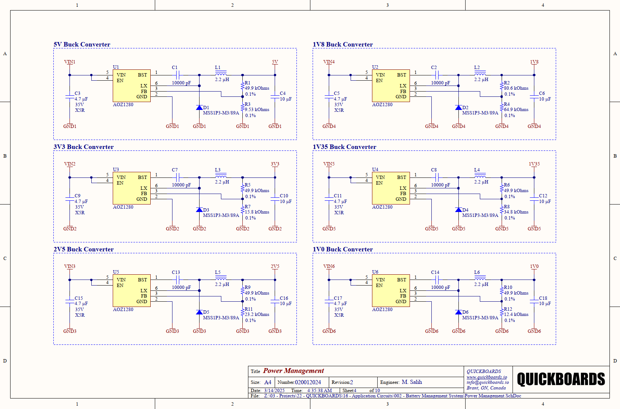Select the U3 AOZ1280 IC symbol

click(x=132, y=188)
